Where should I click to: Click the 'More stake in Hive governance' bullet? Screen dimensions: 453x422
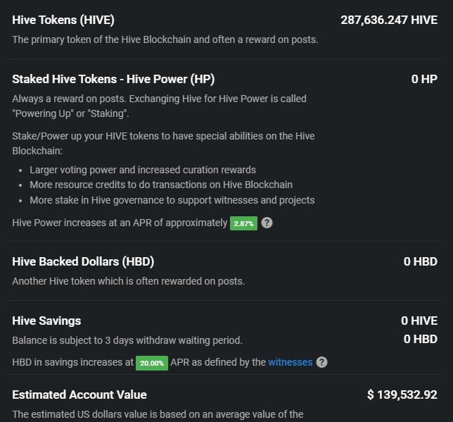click(172, 200)
